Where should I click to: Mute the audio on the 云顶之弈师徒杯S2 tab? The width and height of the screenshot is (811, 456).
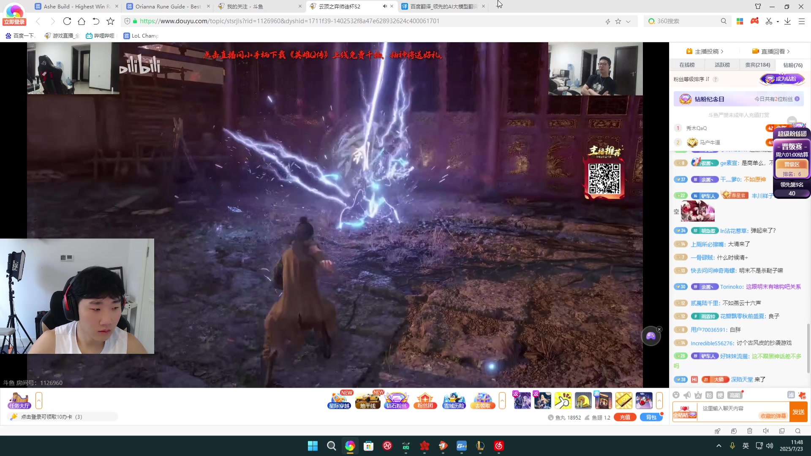coord(385,6)
